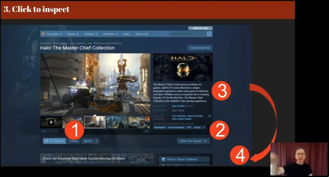Toggle off the On Wishlist button
The image size is (329, 177).
point(54,141)
